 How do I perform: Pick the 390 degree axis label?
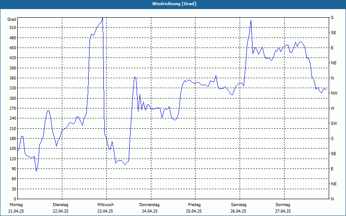13,68
